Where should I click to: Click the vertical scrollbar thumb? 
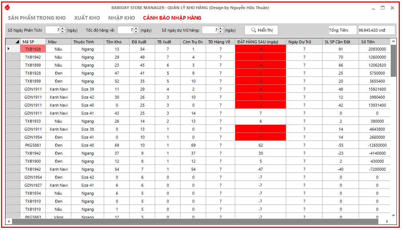[393, 61]
